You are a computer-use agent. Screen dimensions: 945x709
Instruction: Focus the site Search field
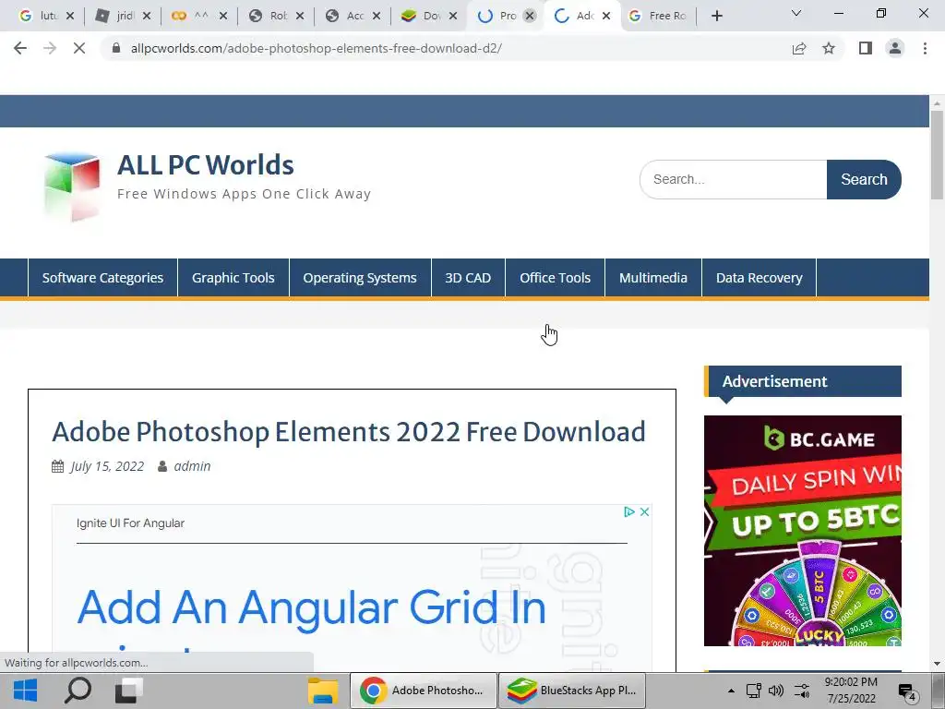click(x=734, y=180)
